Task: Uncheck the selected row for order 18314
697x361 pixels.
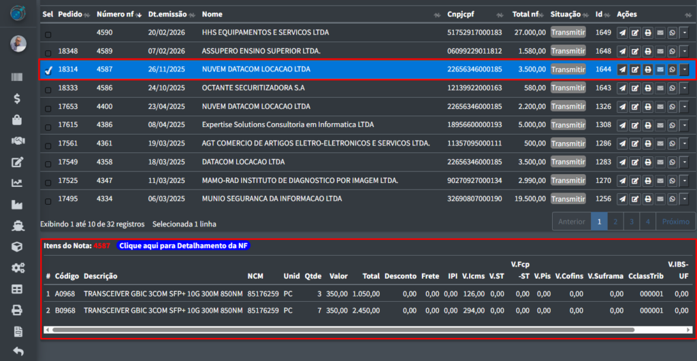Action: (x=48, y=70)
